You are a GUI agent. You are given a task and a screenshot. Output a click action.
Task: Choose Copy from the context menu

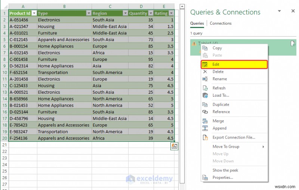click(235, 48)
